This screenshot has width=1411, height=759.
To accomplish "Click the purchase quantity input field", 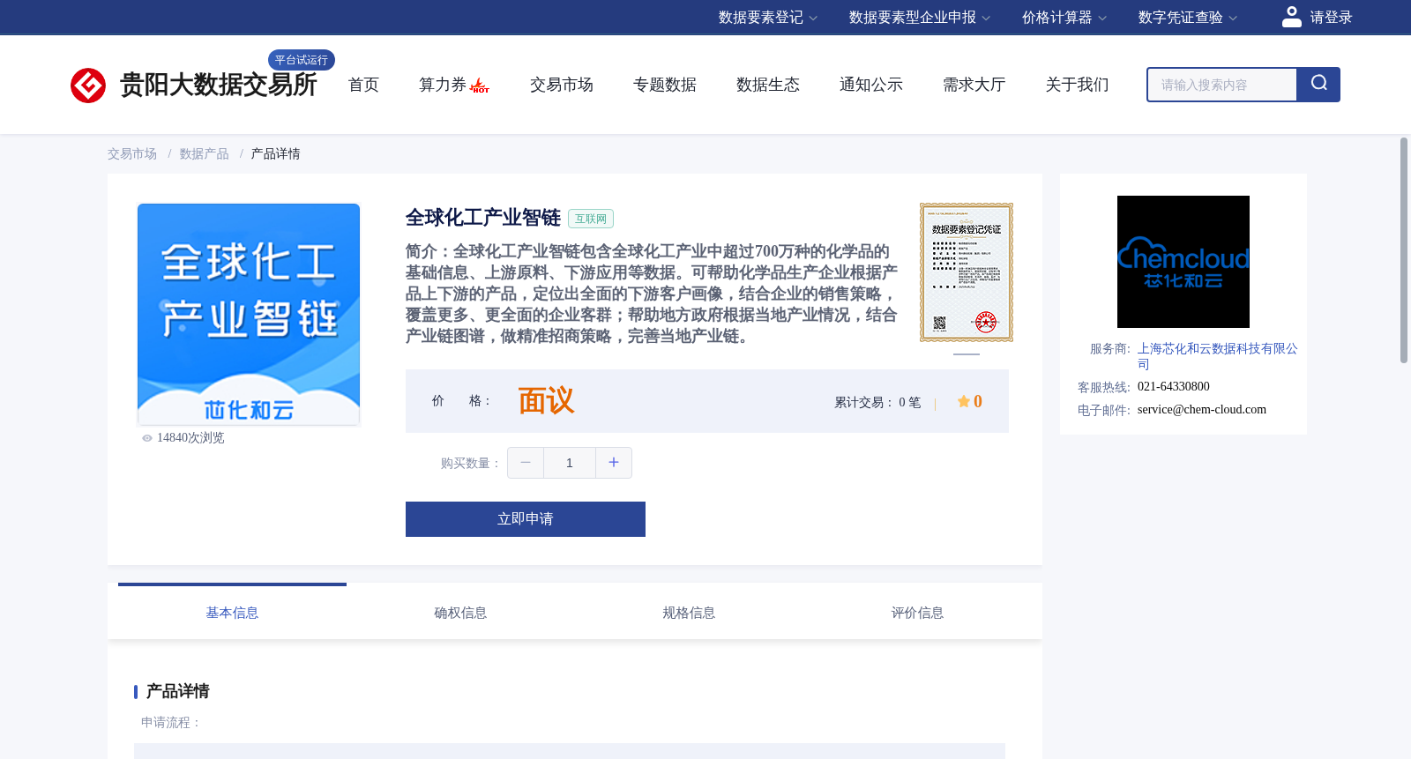I will [x=570, y=463].
